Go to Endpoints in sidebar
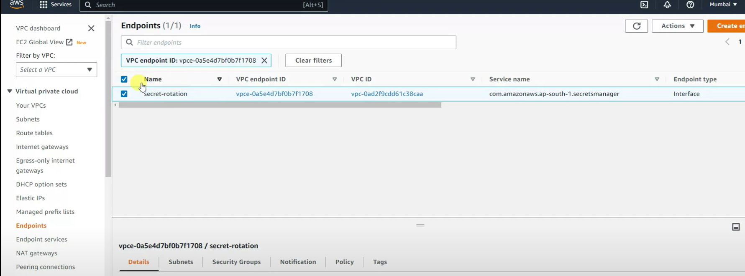 tap(31, 226)
